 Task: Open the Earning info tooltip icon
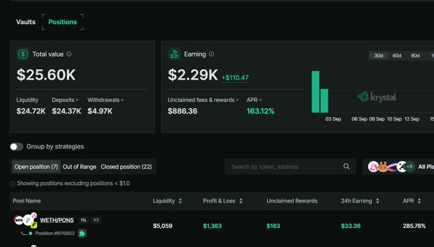point(212,54)
